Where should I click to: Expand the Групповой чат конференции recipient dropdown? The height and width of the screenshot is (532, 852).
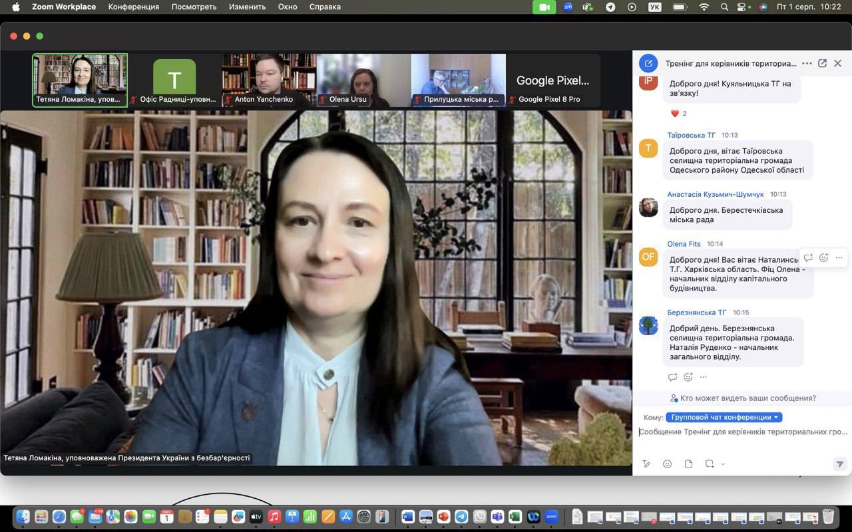click(x=724, y=418)
